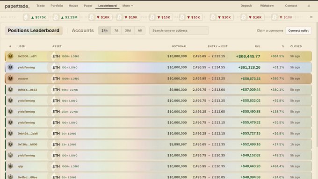Click the rank badge beside 0xb42d...2da6
The width and height of the screenshot is (318, 179).
pyautogui.click(x=10, y=133)
